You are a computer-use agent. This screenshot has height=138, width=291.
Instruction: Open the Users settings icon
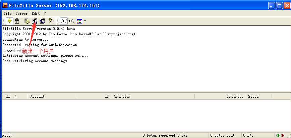pyautogui.click(x=35, y=21)
